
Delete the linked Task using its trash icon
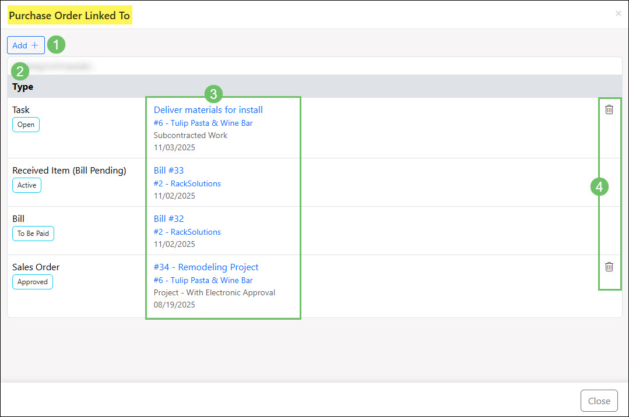(609, 109)
